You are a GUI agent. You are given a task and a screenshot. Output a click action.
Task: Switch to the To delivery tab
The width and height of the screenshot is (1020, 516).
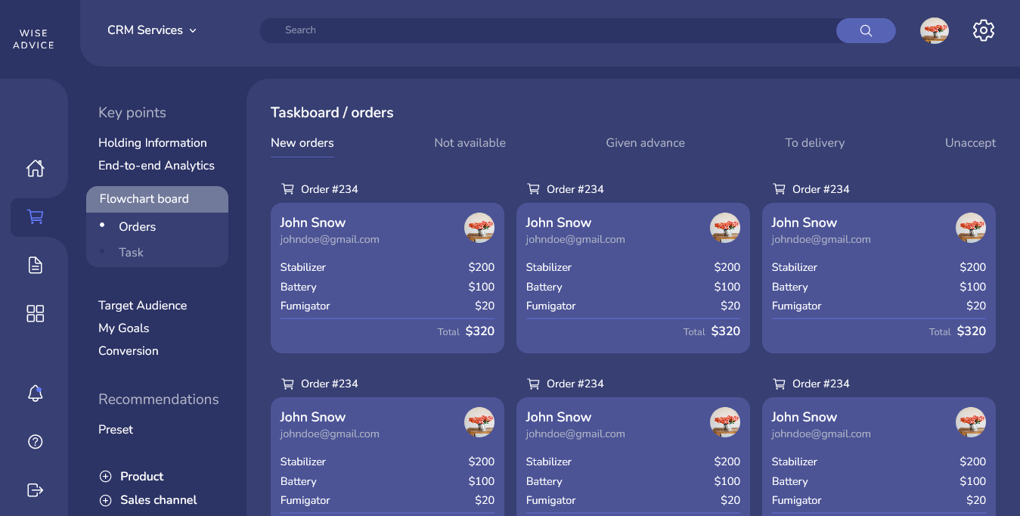[815, 142]
